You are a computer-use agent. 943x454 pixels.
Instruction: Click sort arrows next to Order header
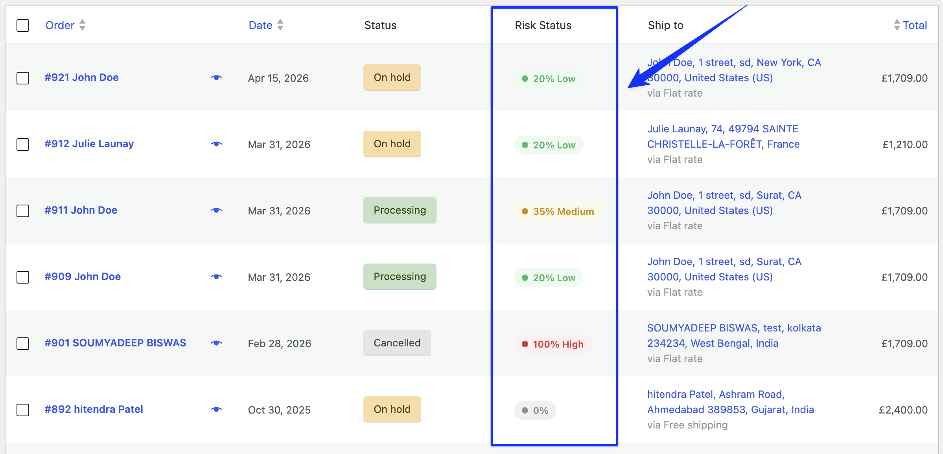82,25
